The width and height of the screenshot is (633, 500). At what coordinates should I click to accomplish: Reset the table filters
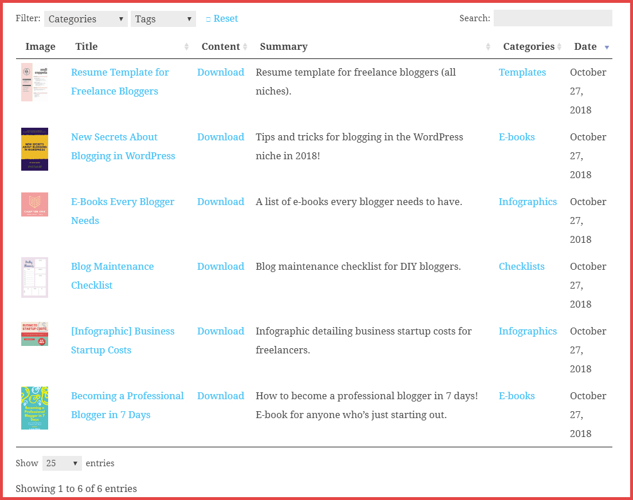coord(222,18)
